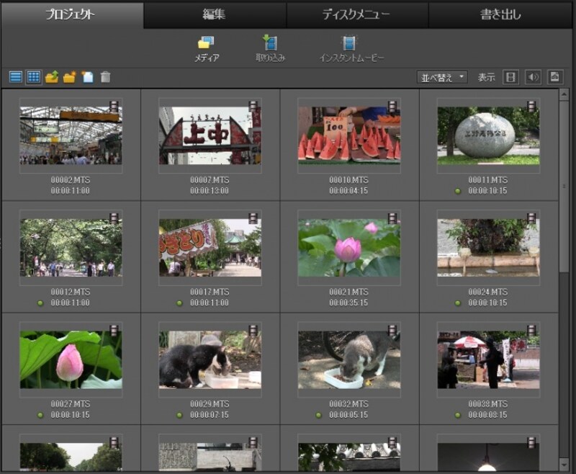
Task: Select the 00021.MTS lotus flower thumbnail
Action: (349, 248)
